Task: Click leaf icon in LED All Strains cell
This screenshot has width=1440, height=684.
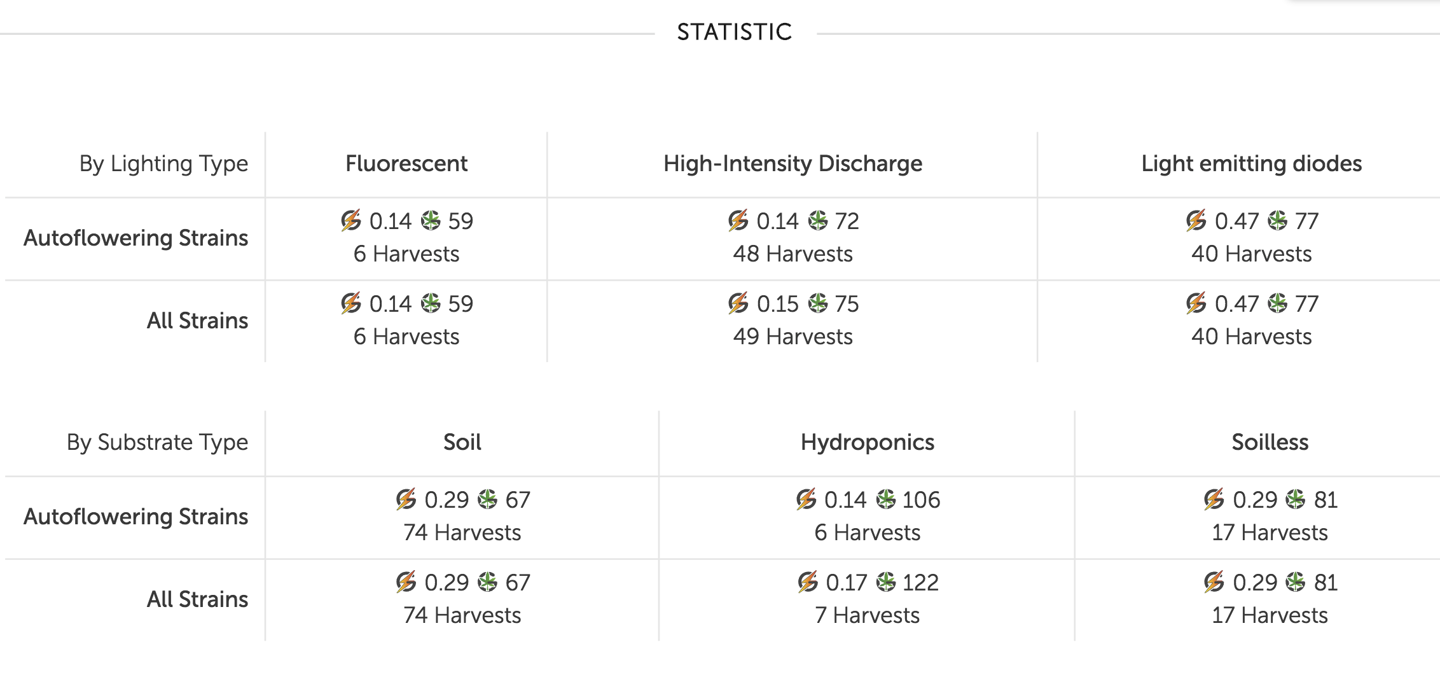Action: point(1277,304)
